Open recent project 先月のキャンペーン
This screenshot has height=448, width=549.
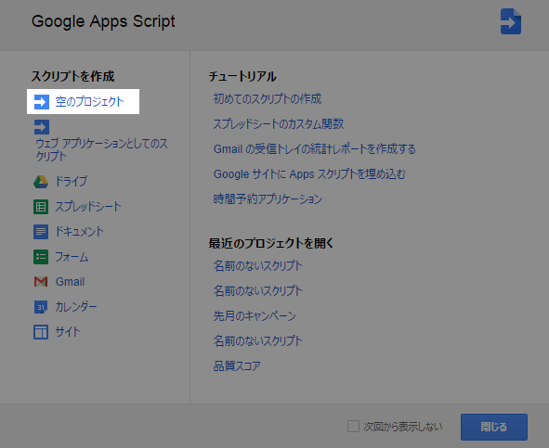(255, 315)
